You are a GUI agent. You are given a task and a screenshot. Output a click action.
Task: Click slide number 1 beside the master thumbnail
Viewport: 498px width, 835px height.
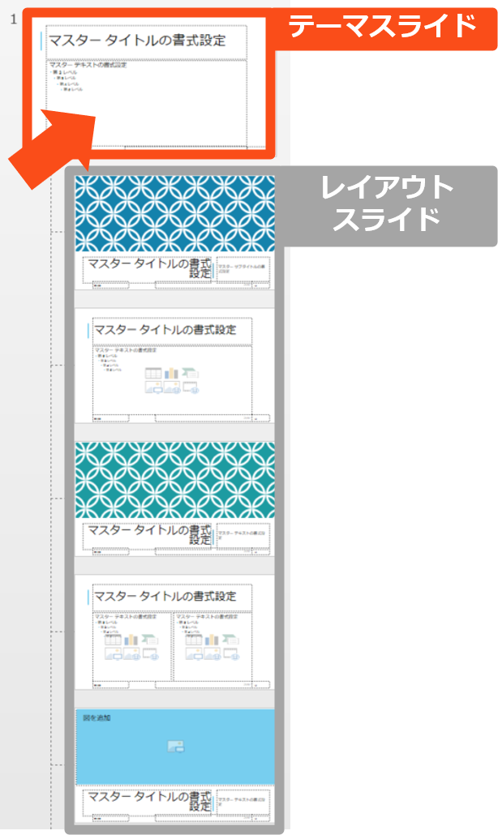[14, 18]
